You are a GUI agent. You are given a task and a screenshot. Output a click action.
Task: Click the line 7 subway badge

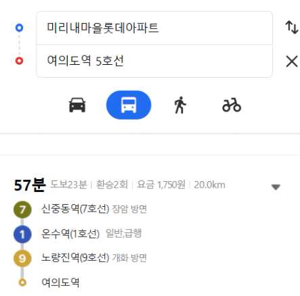click(22, 209)
